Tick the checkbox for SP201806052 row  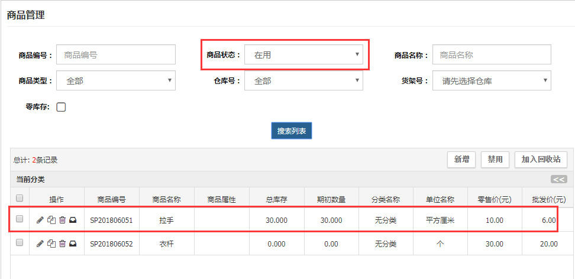coord(20,242)
